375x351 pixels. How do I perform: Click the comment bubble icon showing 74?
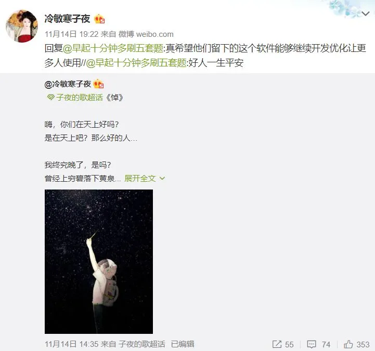312,344
